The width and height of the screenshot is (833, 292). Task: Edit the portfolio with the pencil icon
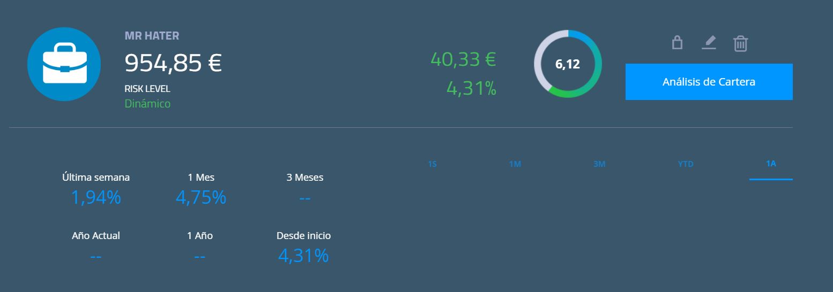tap(709, 42)
